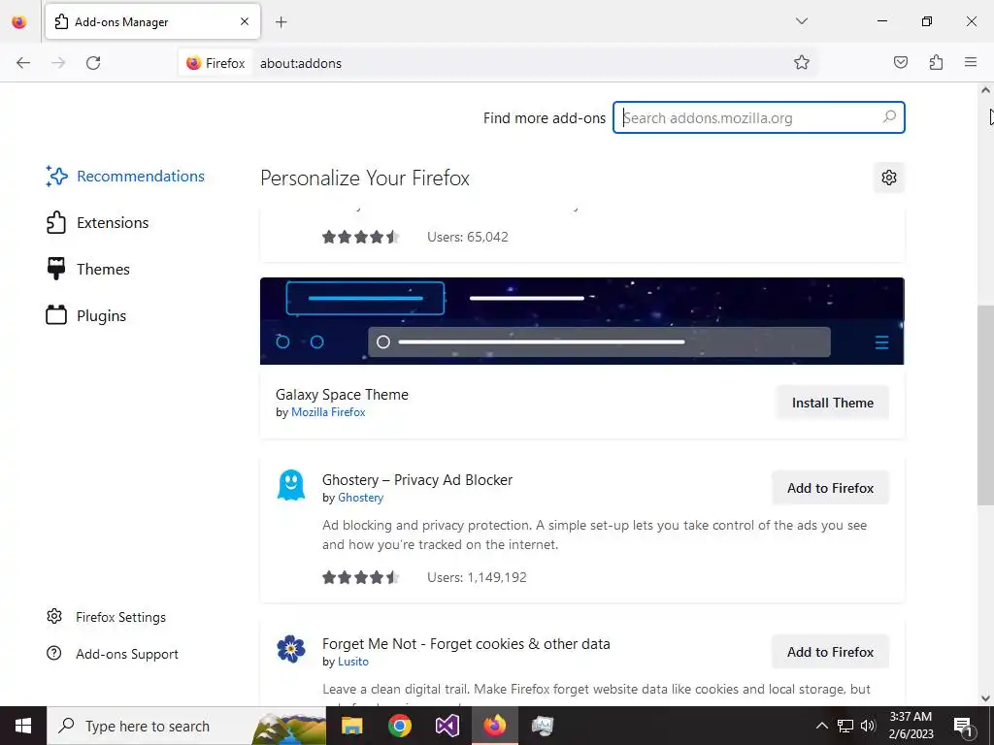Open the Lusito author link
Viewport: 994px width, 745px height.
click(353, 662)
